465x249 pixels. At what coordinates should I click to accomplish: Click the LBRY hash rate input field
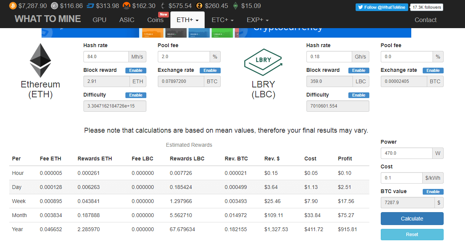329,57
